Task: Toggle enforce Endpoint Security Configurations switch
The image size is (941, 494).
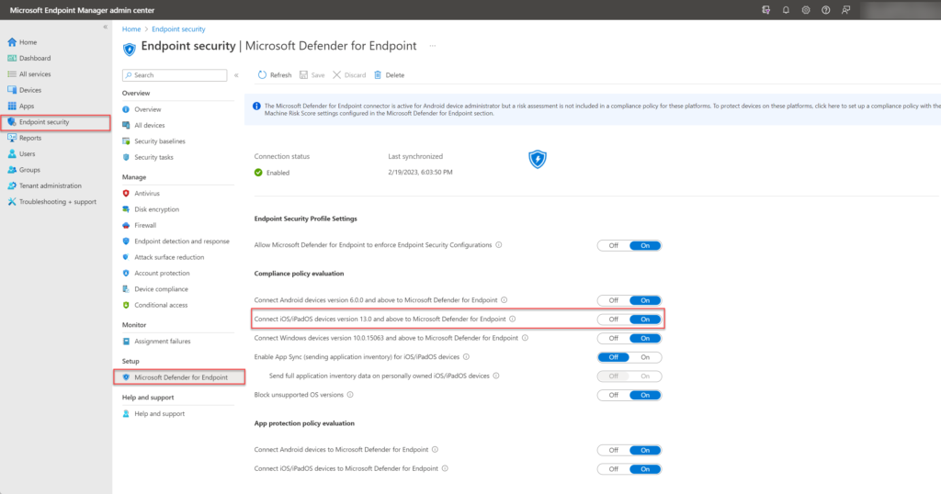Action: tap(629, 245)
